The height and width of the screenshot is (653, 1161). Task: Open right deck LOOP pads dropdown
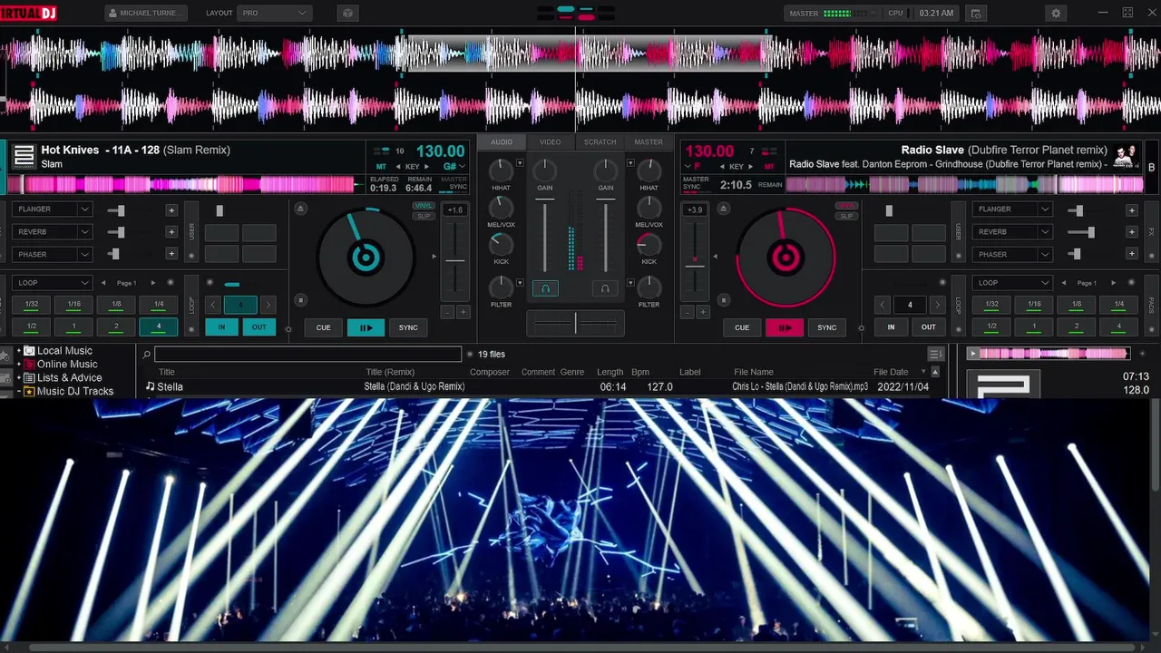pos(1012,283)
